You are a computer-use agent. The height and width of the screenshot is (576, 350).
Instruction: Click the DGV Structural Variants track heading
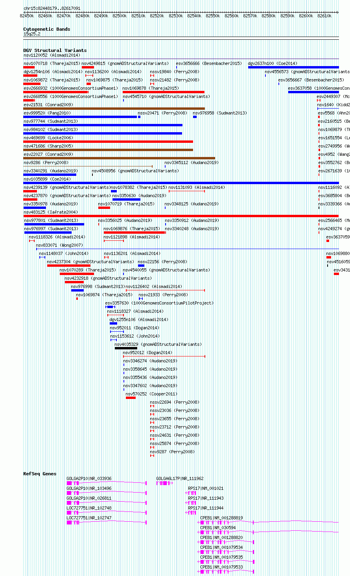55,50
